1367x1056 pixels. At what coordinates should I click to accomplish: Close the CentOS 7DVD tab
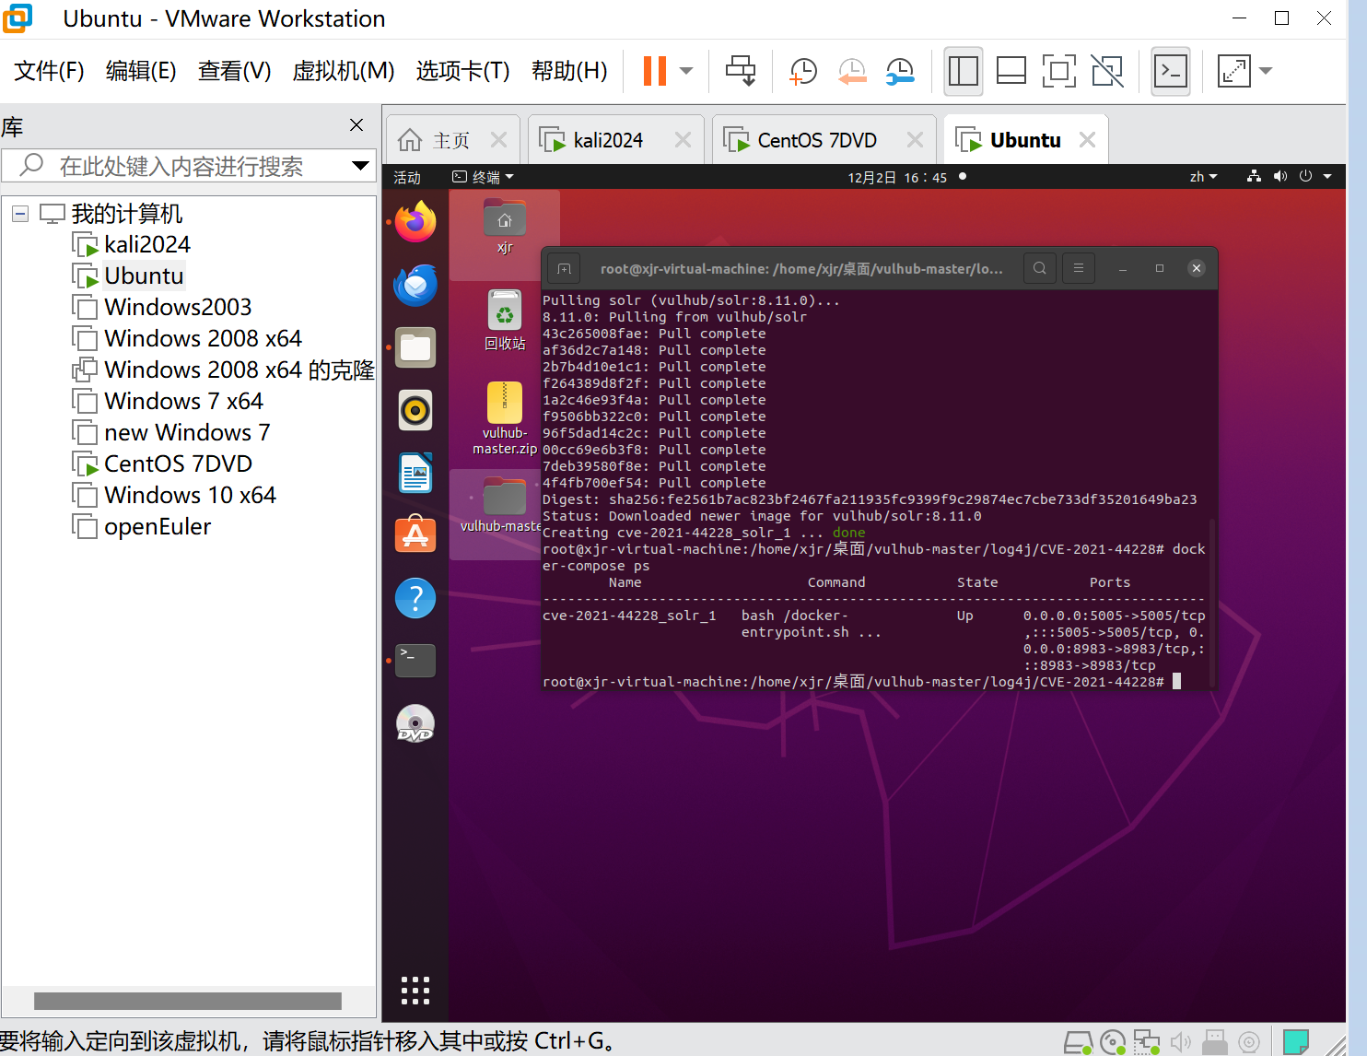(915, 140)
